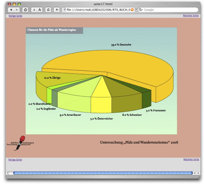
Task: Open the Google search magnifier dropdown
Action: click(x=141, y=10)
